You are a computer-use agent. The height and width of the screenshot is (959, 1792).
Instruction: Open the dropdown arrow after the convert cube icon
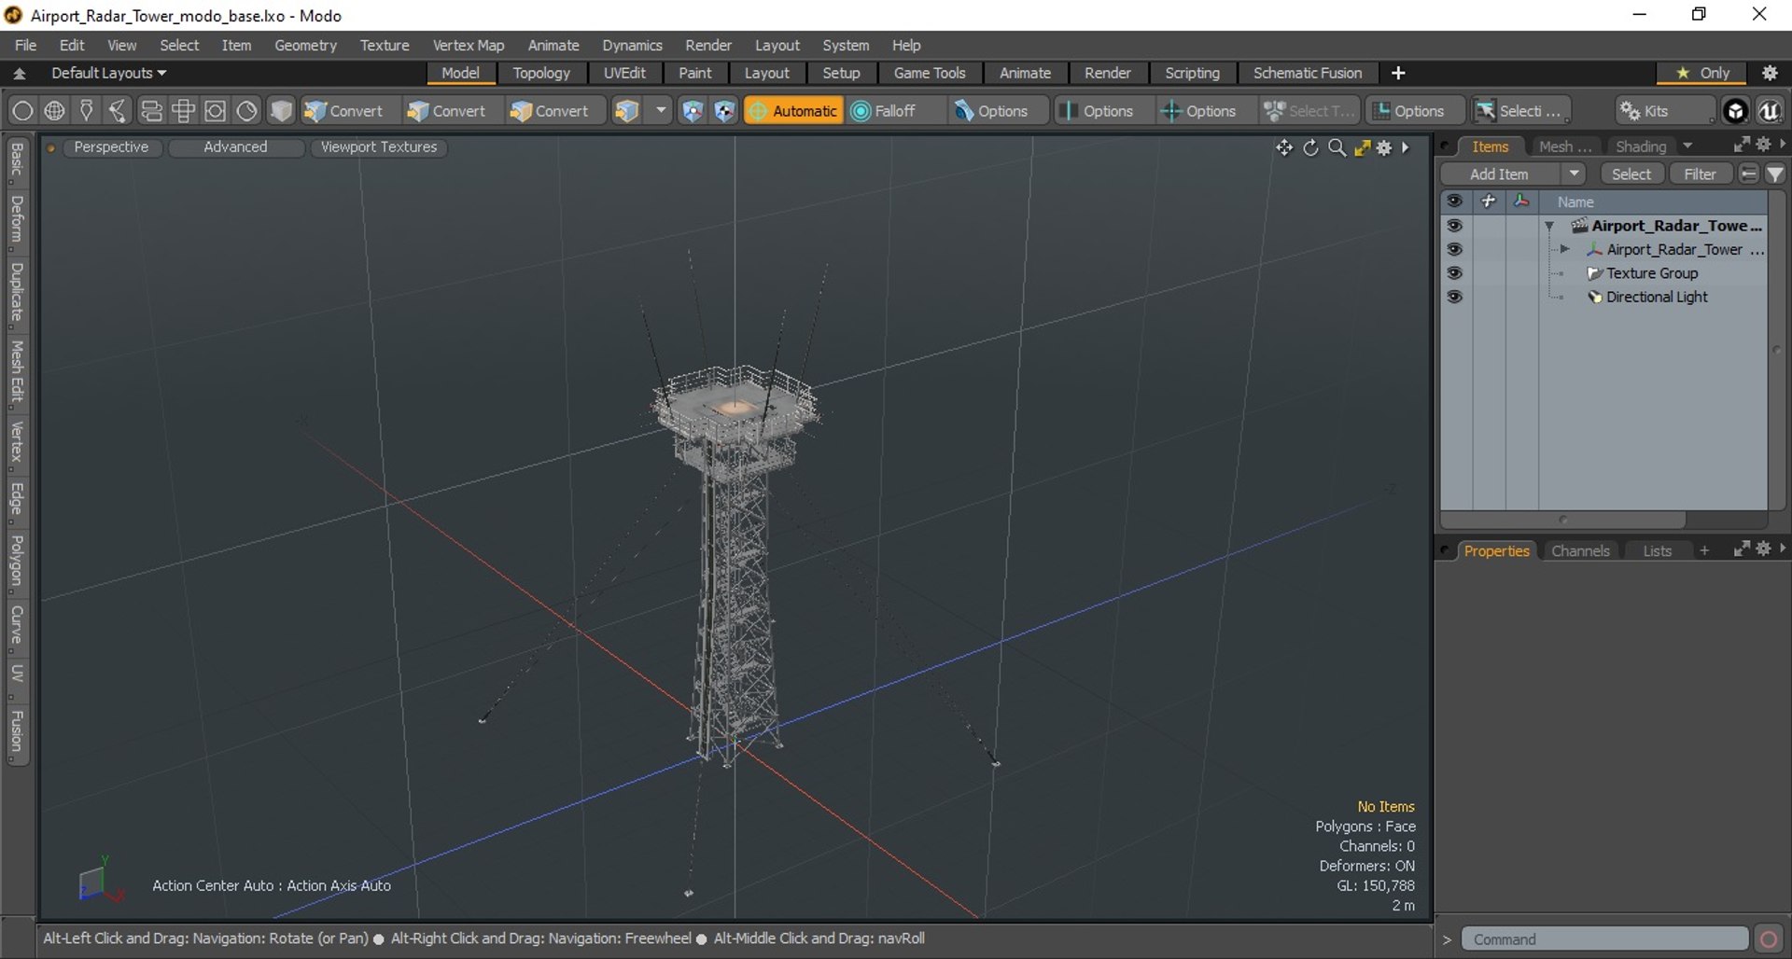[661, 111]
